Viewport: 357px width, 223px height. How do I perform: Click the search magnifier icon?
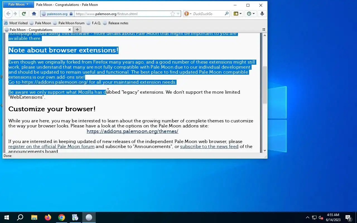tap(226, 14)
